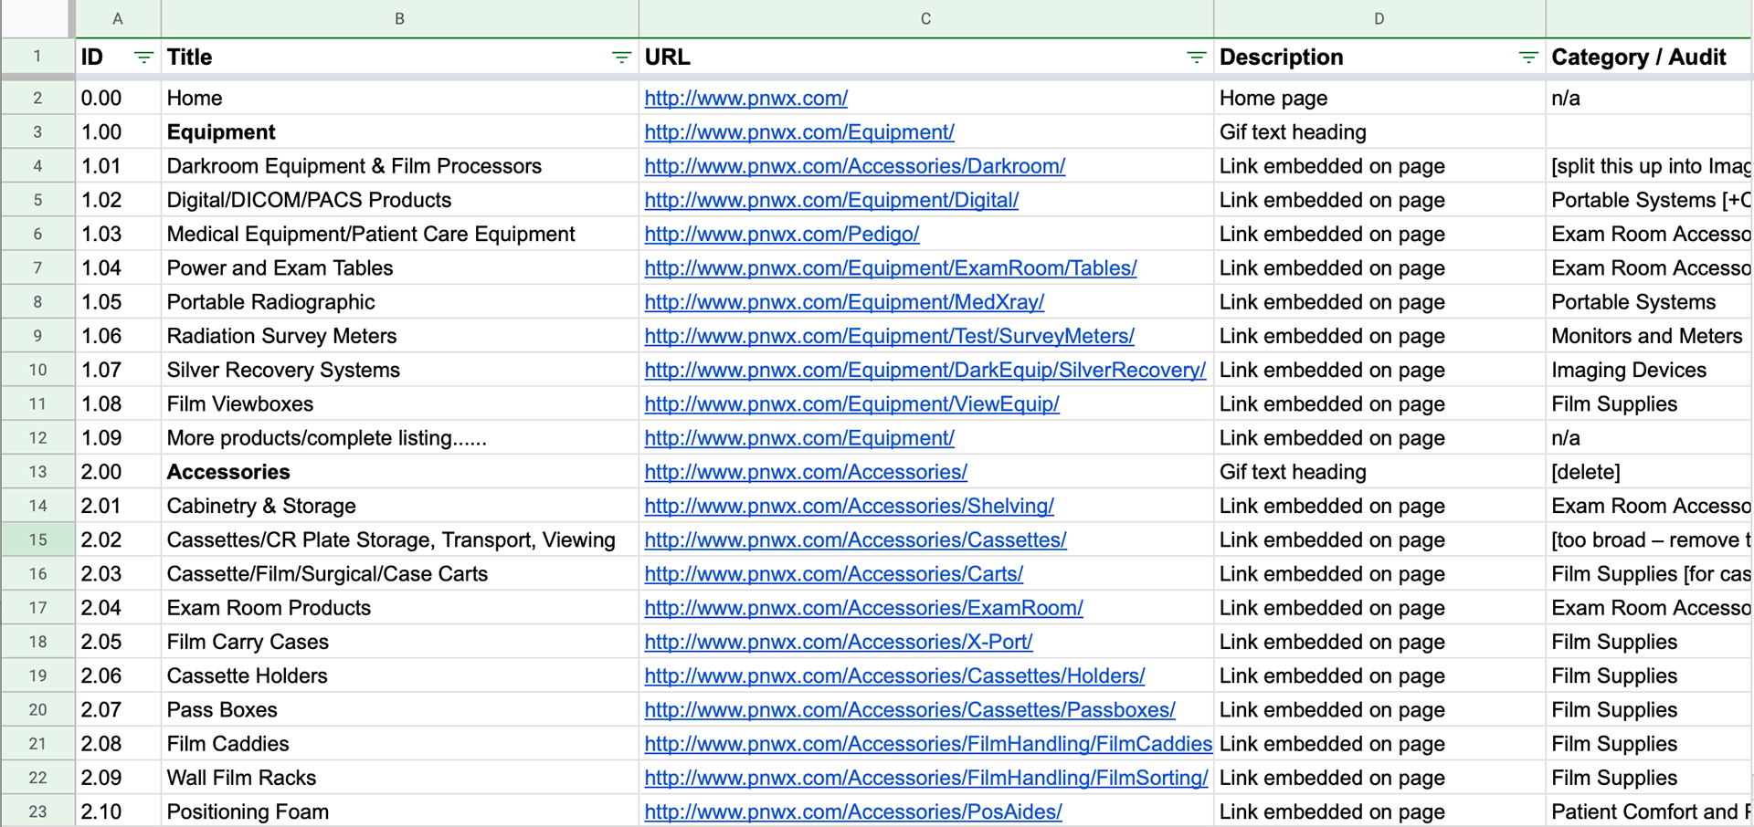Open the filter menu for ID column

(143, 58)
